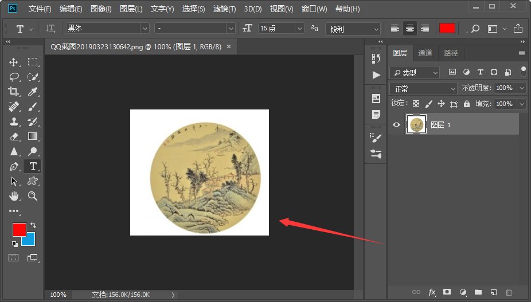Switch to the 通道 tab
The image size is (531, 302).
[x=425, y=53]
